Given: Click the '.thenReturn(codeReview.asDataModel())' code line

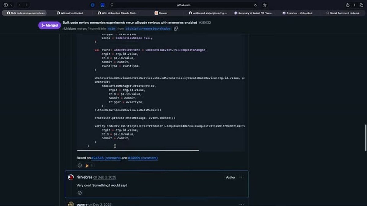Looking at the screenshot, I should 128,110.
